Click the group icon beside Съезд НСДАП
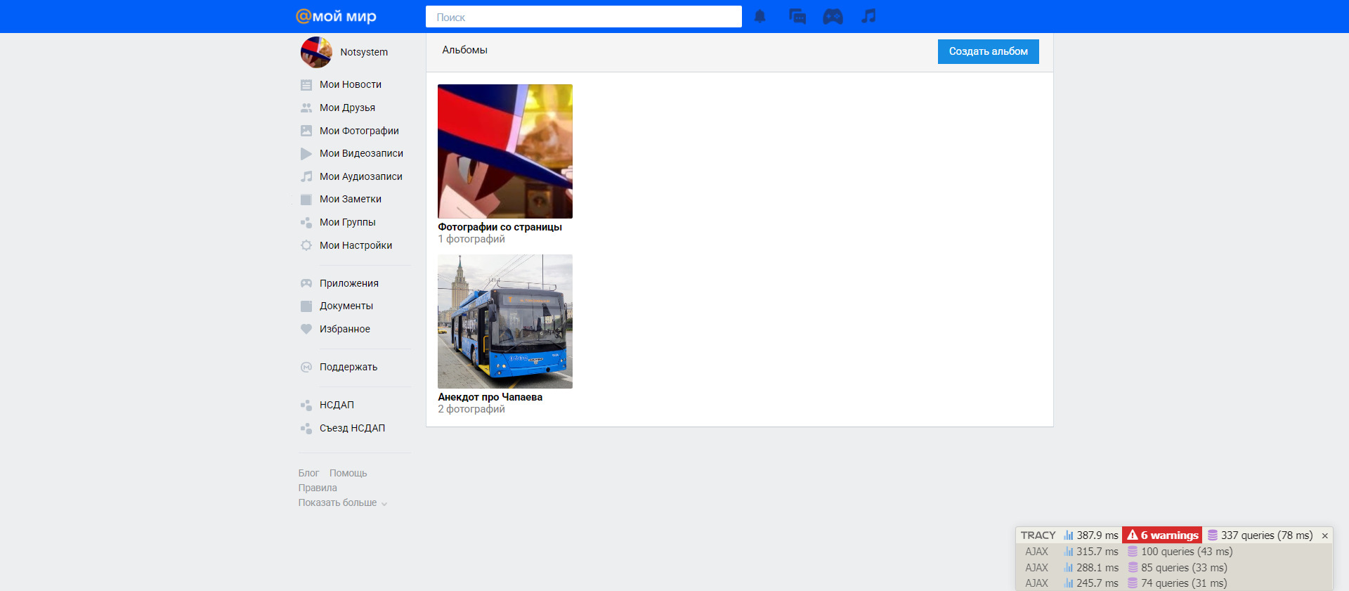Image resolution: width=1349 pixels, height=591 pixels. 306,429
